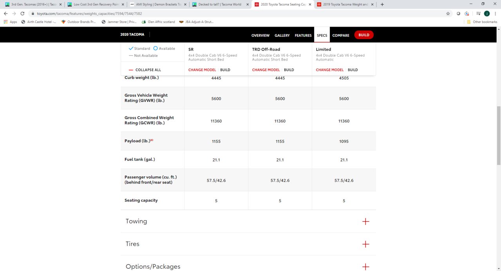Close the Low Cost 3rd Gen Recovery tab
This screenshot has width=501, height=271.
123,5
